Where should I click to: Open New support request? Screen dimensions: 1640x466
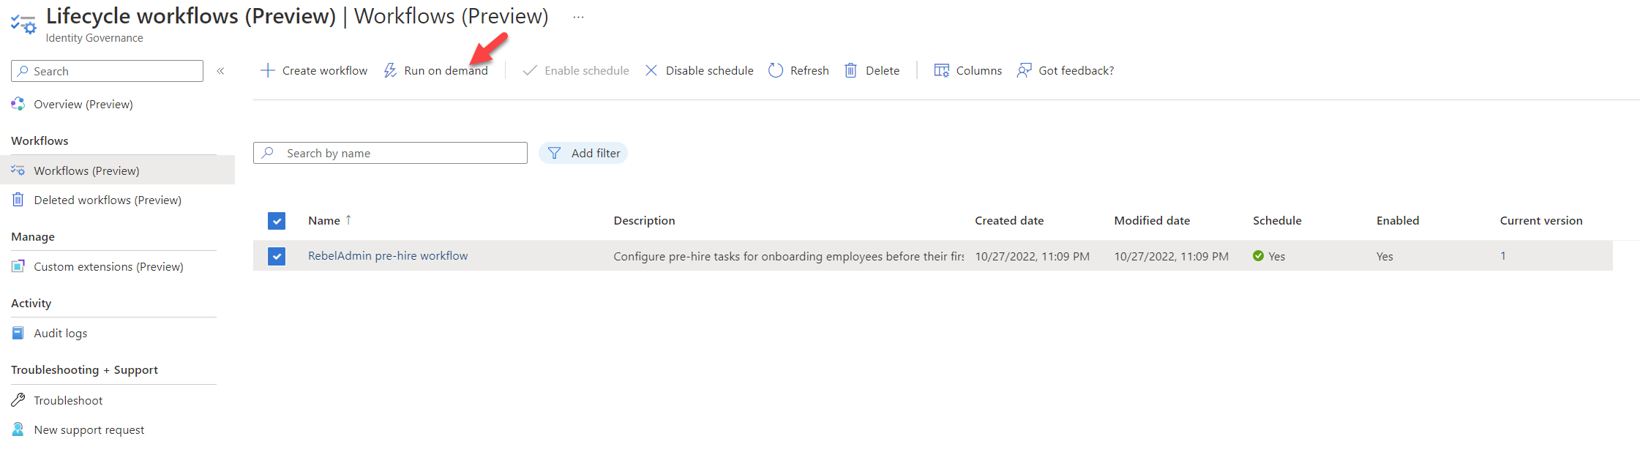coord(89,429)
